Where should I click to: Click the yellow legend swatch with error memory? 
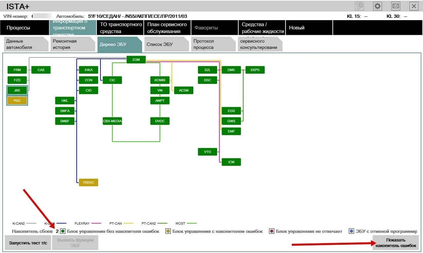(x=168, y=231)
